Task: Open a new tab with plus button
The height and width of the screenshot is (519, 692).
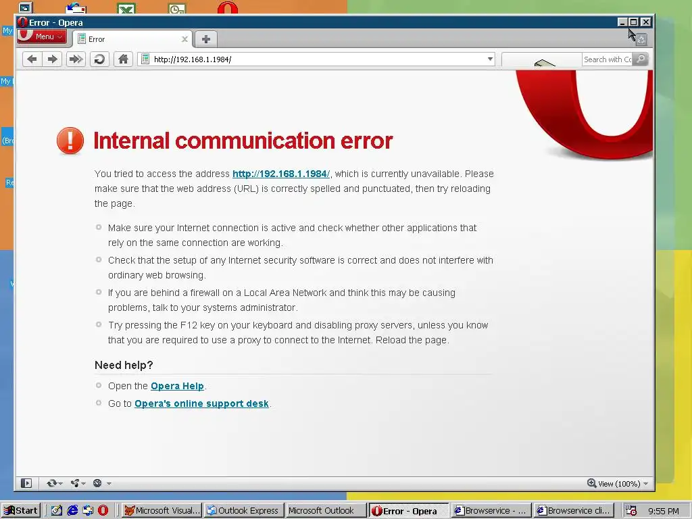Action: [x=205, y=39]
